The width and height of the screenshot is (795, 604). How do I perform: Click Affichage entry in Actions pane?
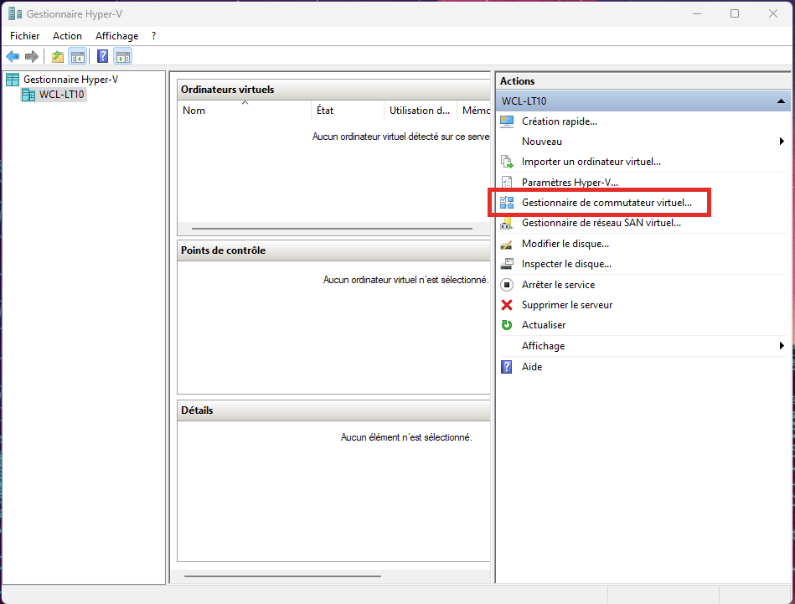tap(543, 346)
